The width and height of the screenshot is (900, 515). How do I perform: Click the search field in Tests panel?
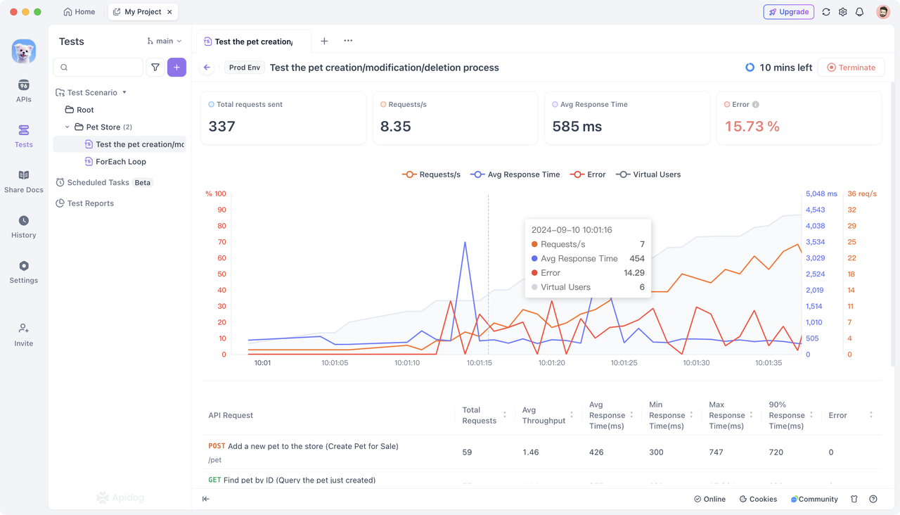click(x=98, y=68)
